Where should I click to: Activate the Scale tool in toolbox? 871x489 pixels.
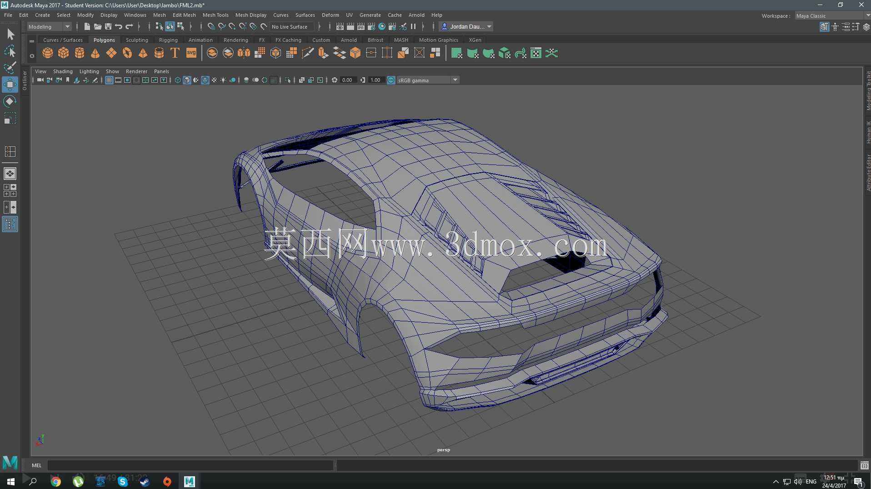(10, 118)
